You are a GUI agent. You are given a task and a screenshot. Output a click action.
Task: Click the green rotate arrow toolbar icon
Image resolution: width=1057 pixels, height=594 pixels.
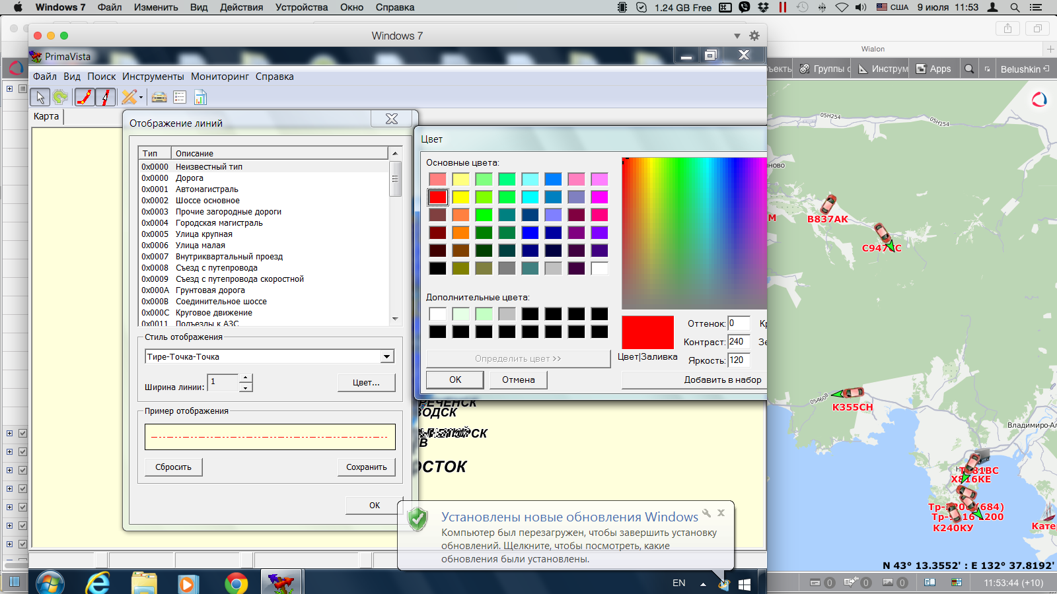point(61,98)
